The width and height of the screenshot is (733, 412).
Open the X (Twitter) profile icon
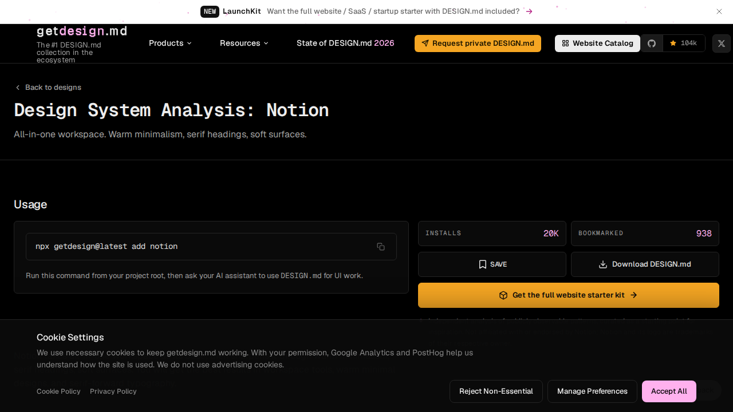point(722,43)
